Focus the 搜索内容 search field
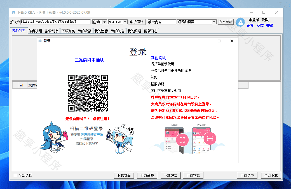Screen dimensions: 291x189 tap(162, 22)
